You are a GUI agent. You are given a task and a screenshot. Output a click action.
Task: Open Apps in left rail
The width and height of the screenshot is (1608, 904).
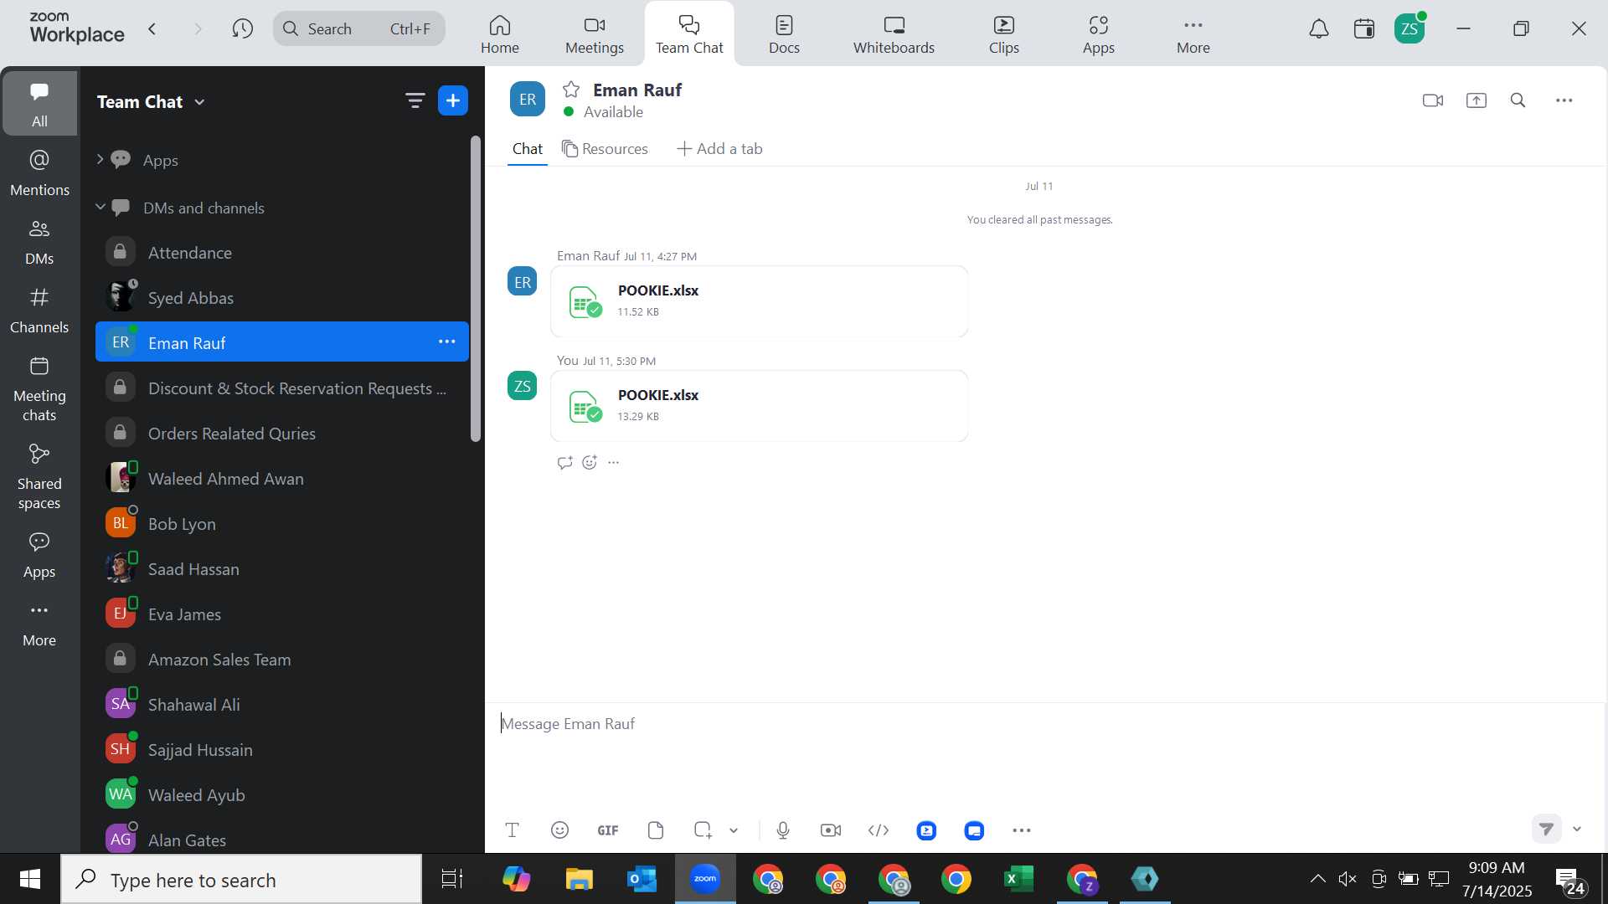tap(39, 555)
